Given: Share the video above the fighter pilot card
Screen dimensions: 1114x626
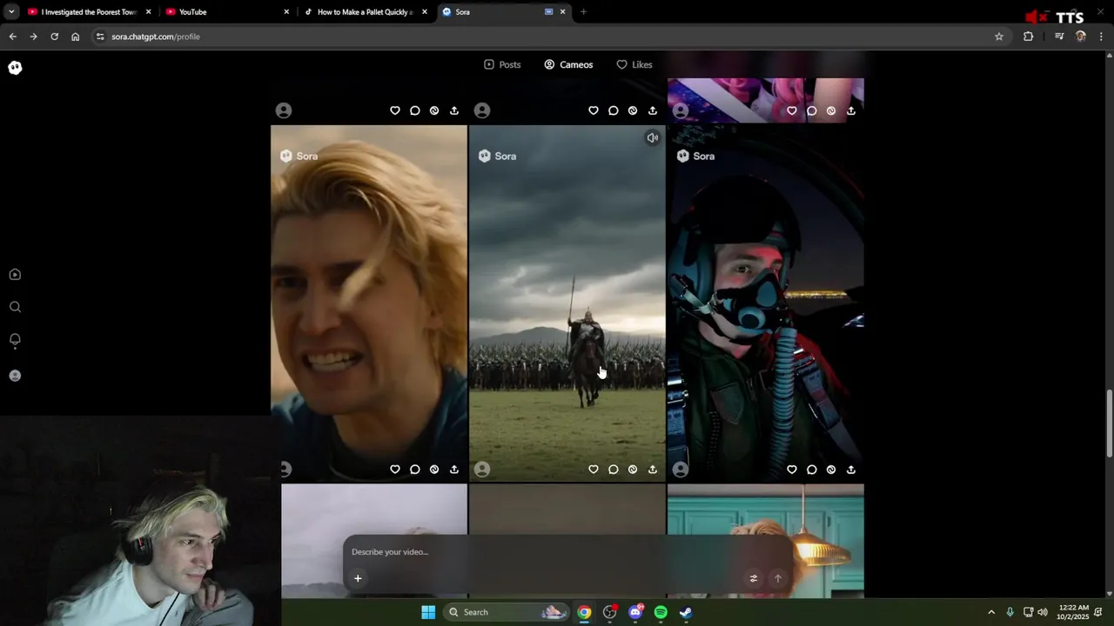Looking at the screenshot, I should pos(851,110).
